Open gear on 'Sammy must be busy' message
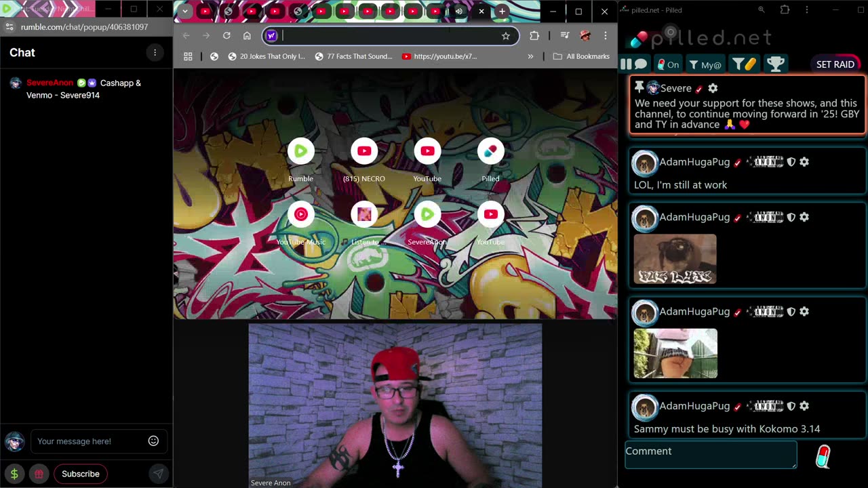 click(804, 406)
